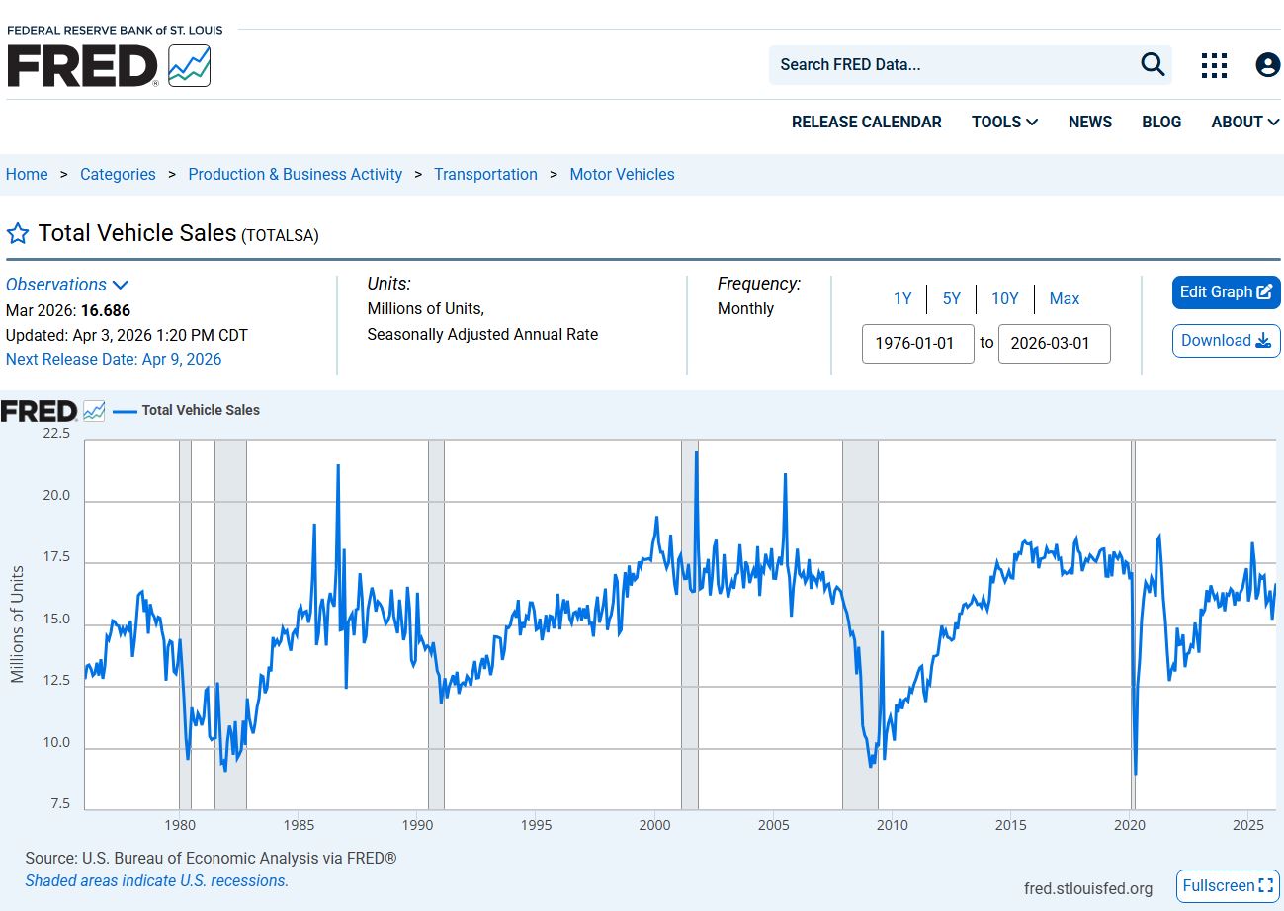Click the fred.stlouisfed.org text
The height and width of the screenshot is (911, 1284).
coord(1088,888)
